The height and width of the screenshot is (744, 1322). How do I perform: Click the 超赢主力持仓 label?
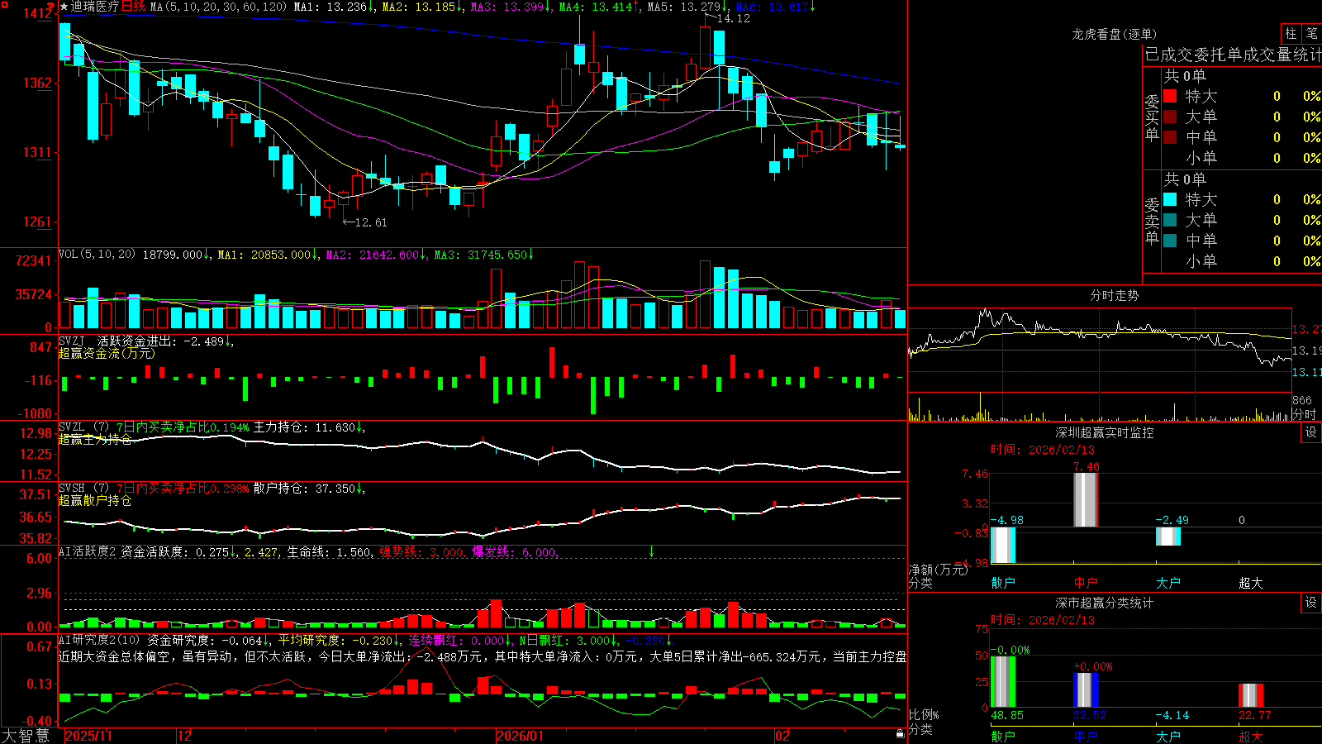(x=95, y=440)
